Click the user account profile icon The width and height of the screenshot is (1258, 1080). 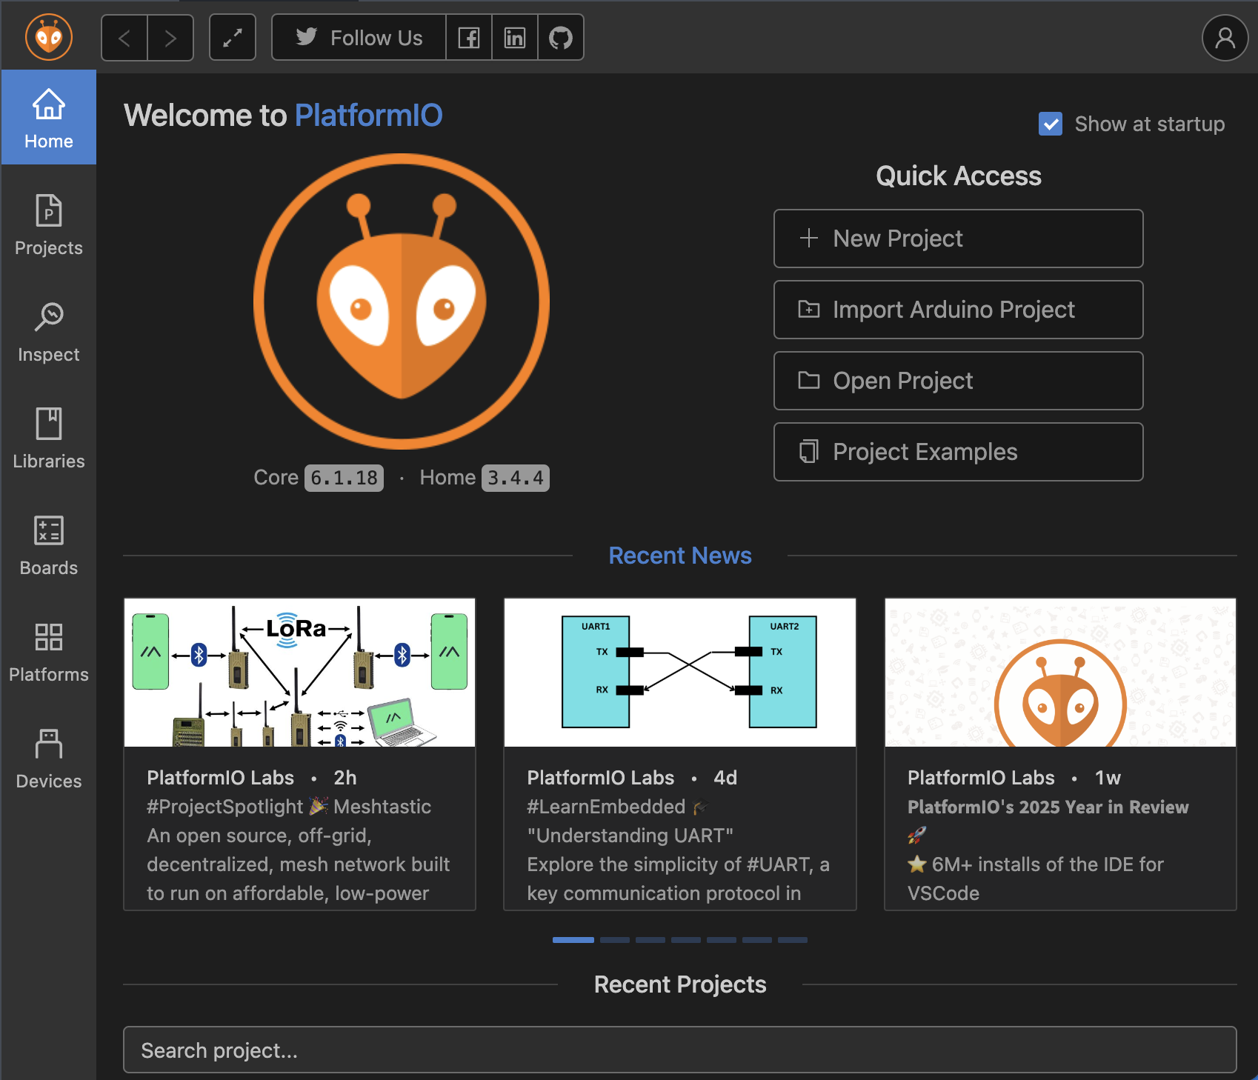coord(1225,38)
